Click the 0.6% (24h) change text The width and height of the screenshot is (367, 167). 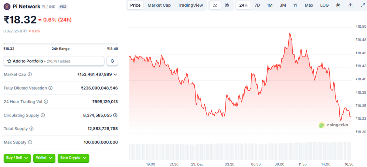tap(57, 20)
